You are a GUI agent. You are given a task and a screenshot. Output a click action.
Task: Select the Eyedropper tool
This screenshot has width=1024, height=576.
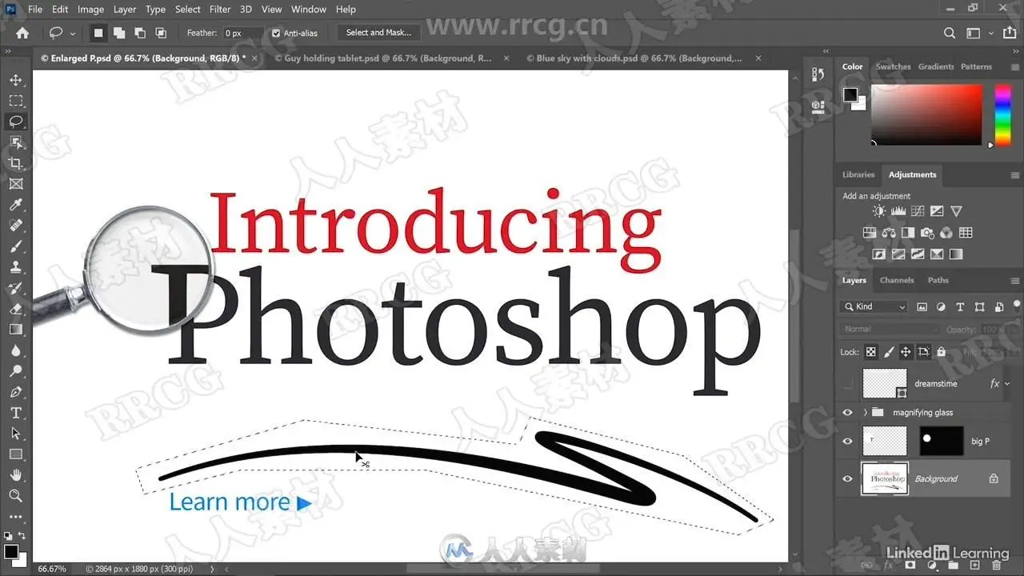(x=15, y=205)
